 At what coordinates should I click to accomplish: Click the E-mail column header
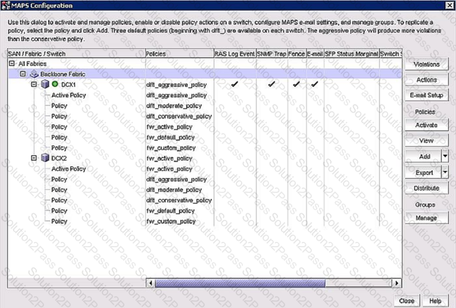point(315,54)
